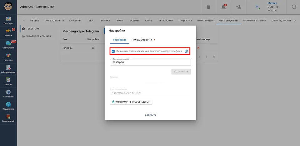Open the Телефония settings tab
Screen dimensions: 300x146
(166, 21)
